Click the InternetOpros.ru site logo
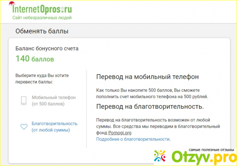 point(42,8)
